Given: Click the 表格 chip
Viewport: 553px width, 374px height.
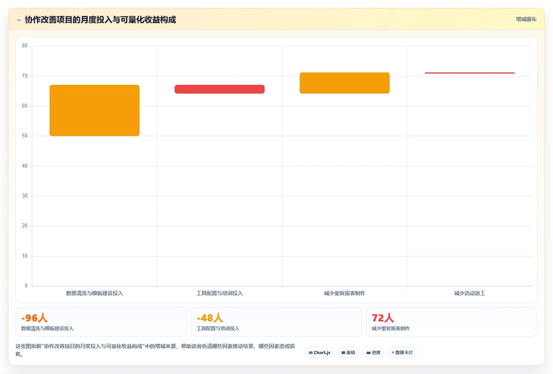Looking at the screenshot, I should pos(348,352).
